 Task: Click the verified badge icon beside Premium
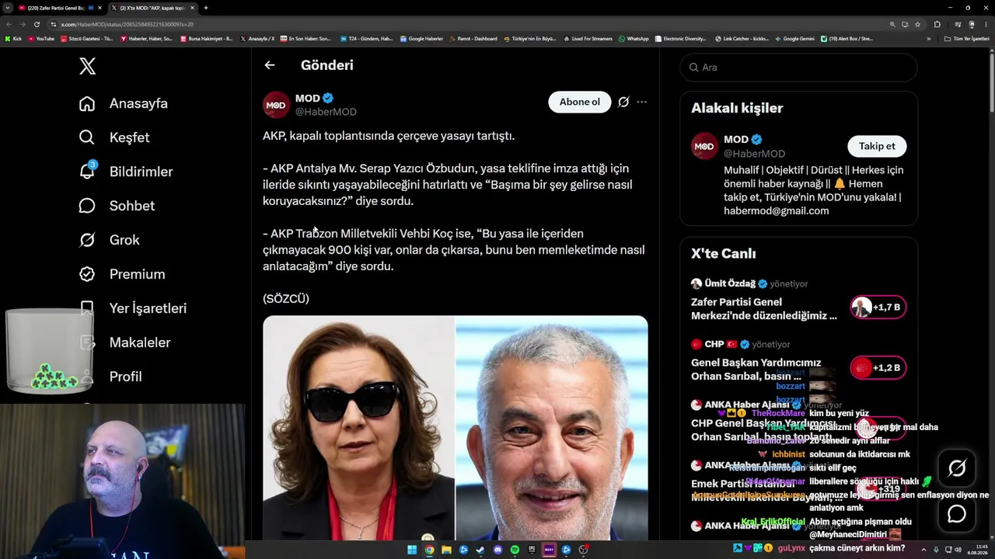(87, 274)
